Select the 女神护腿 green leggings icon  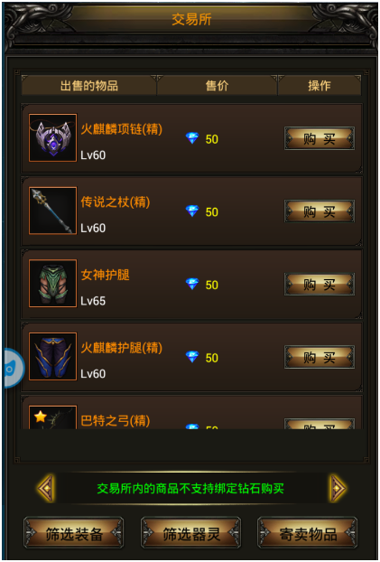point(52,284)
